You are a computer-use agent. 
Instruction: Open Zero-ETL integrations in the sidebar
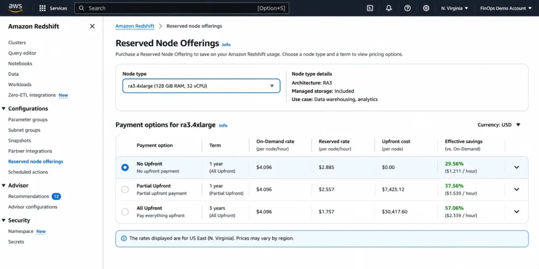pos(32,95)
